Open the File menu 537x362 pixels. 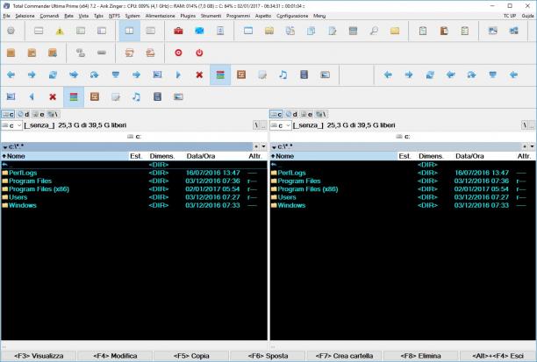coord(6,16)
